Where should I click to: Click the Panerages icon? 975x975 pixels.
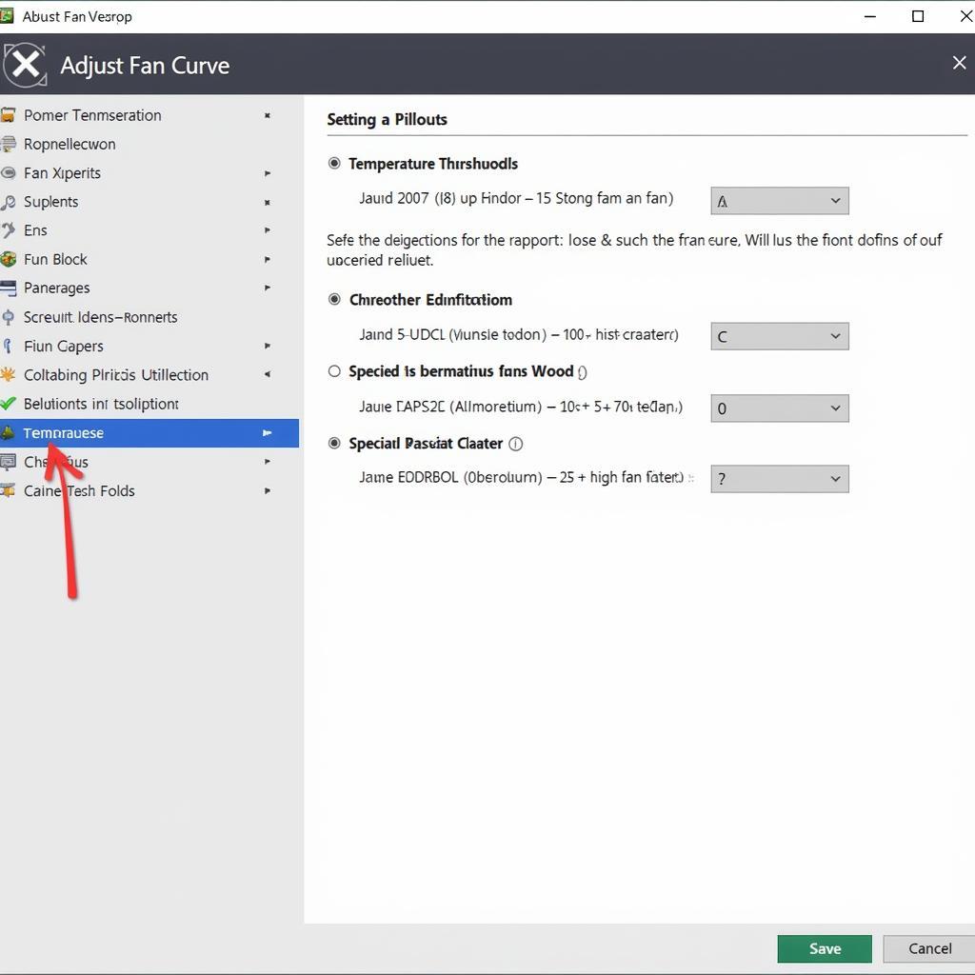point(8,288)
